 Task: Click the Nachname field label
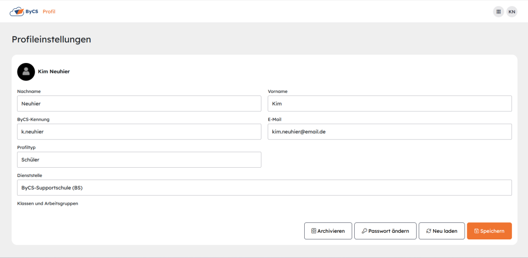click(x=29, y=91)
